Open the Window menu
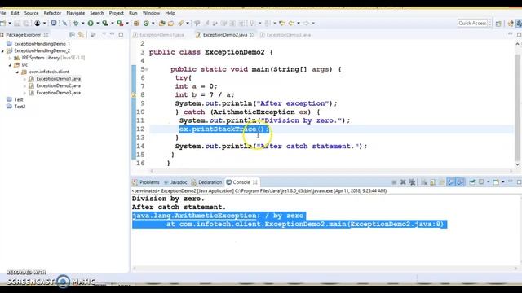 click(151, 13)
